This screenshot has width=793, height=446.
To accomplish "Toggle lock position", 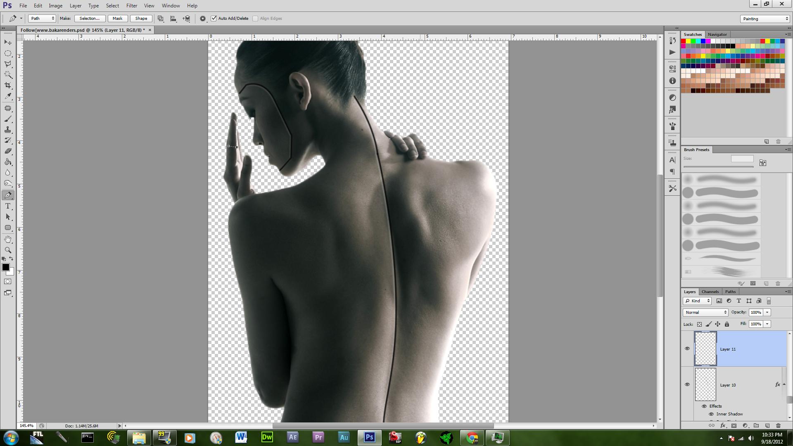I will point(718,324).
